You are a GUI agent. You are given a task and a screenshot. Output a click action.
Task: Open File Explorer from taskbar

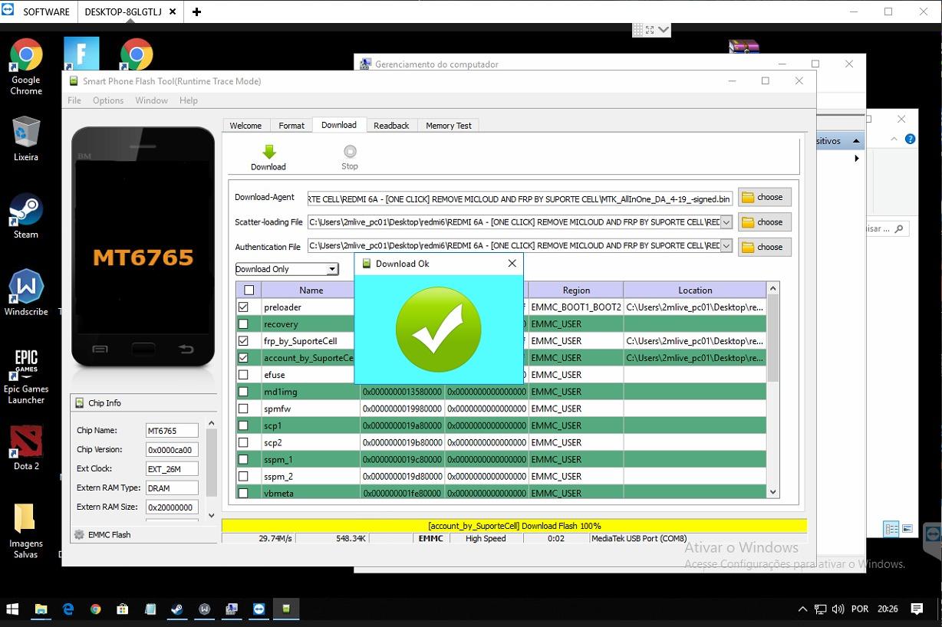pos(41,609)
